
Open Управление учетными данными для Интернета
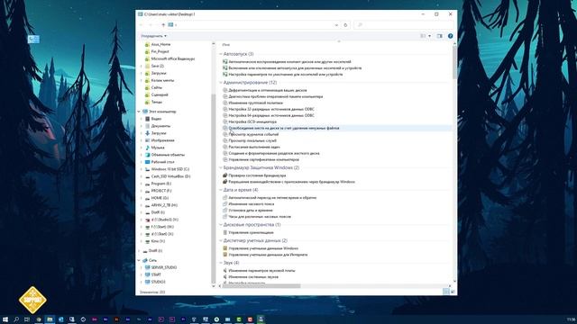pos(269,255)
